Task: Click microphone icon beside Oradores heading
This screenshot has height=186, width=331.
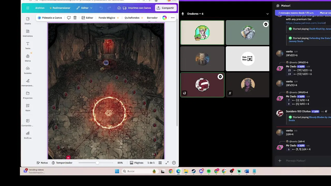Action: (183, 14)
